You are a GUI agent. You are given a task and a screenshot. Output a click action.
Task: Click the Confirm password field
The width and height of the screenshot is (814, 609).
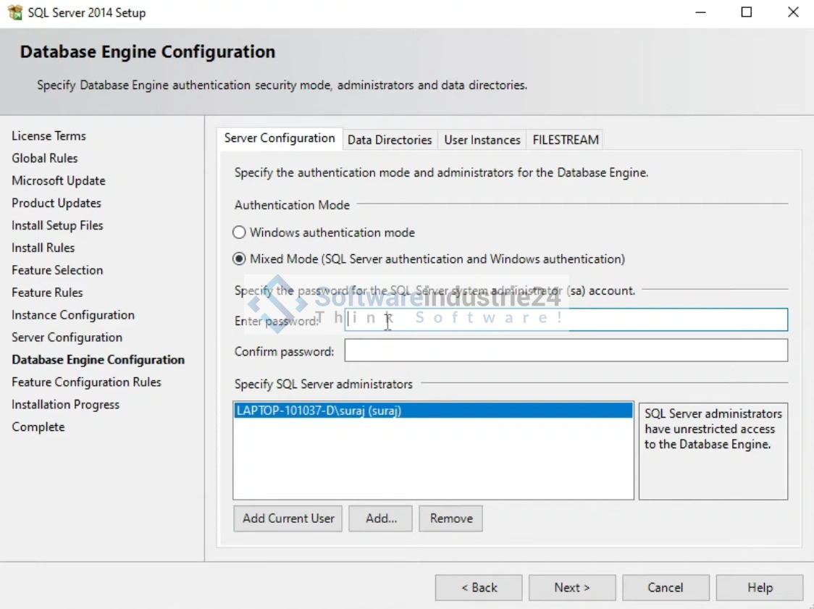click(x=565, y=351)
